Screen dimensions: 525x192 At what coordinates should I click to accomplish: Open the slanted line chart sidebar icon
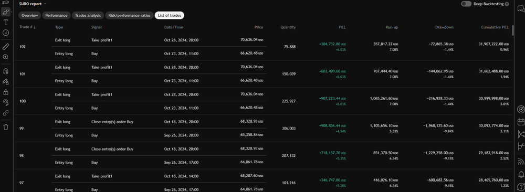(x=521, y=146)
